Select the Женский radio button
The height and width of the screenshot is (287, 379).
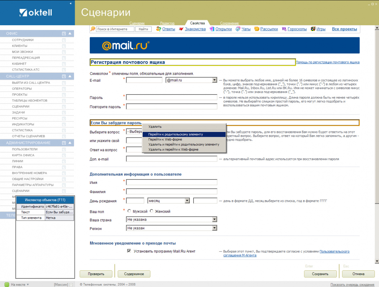point(152,211)
